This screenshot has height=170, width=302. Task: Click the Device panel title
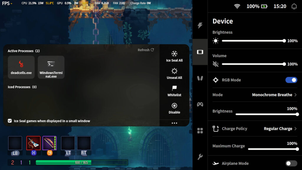pos(223,21)
